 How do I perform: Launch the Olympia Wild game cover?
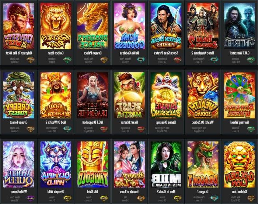point(56,164)
